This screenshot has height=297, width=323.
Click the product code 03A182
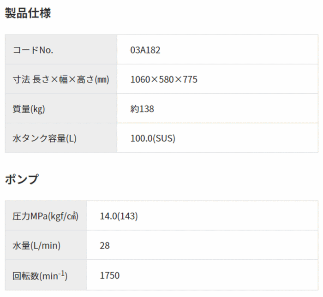click(x=145, y=50)
